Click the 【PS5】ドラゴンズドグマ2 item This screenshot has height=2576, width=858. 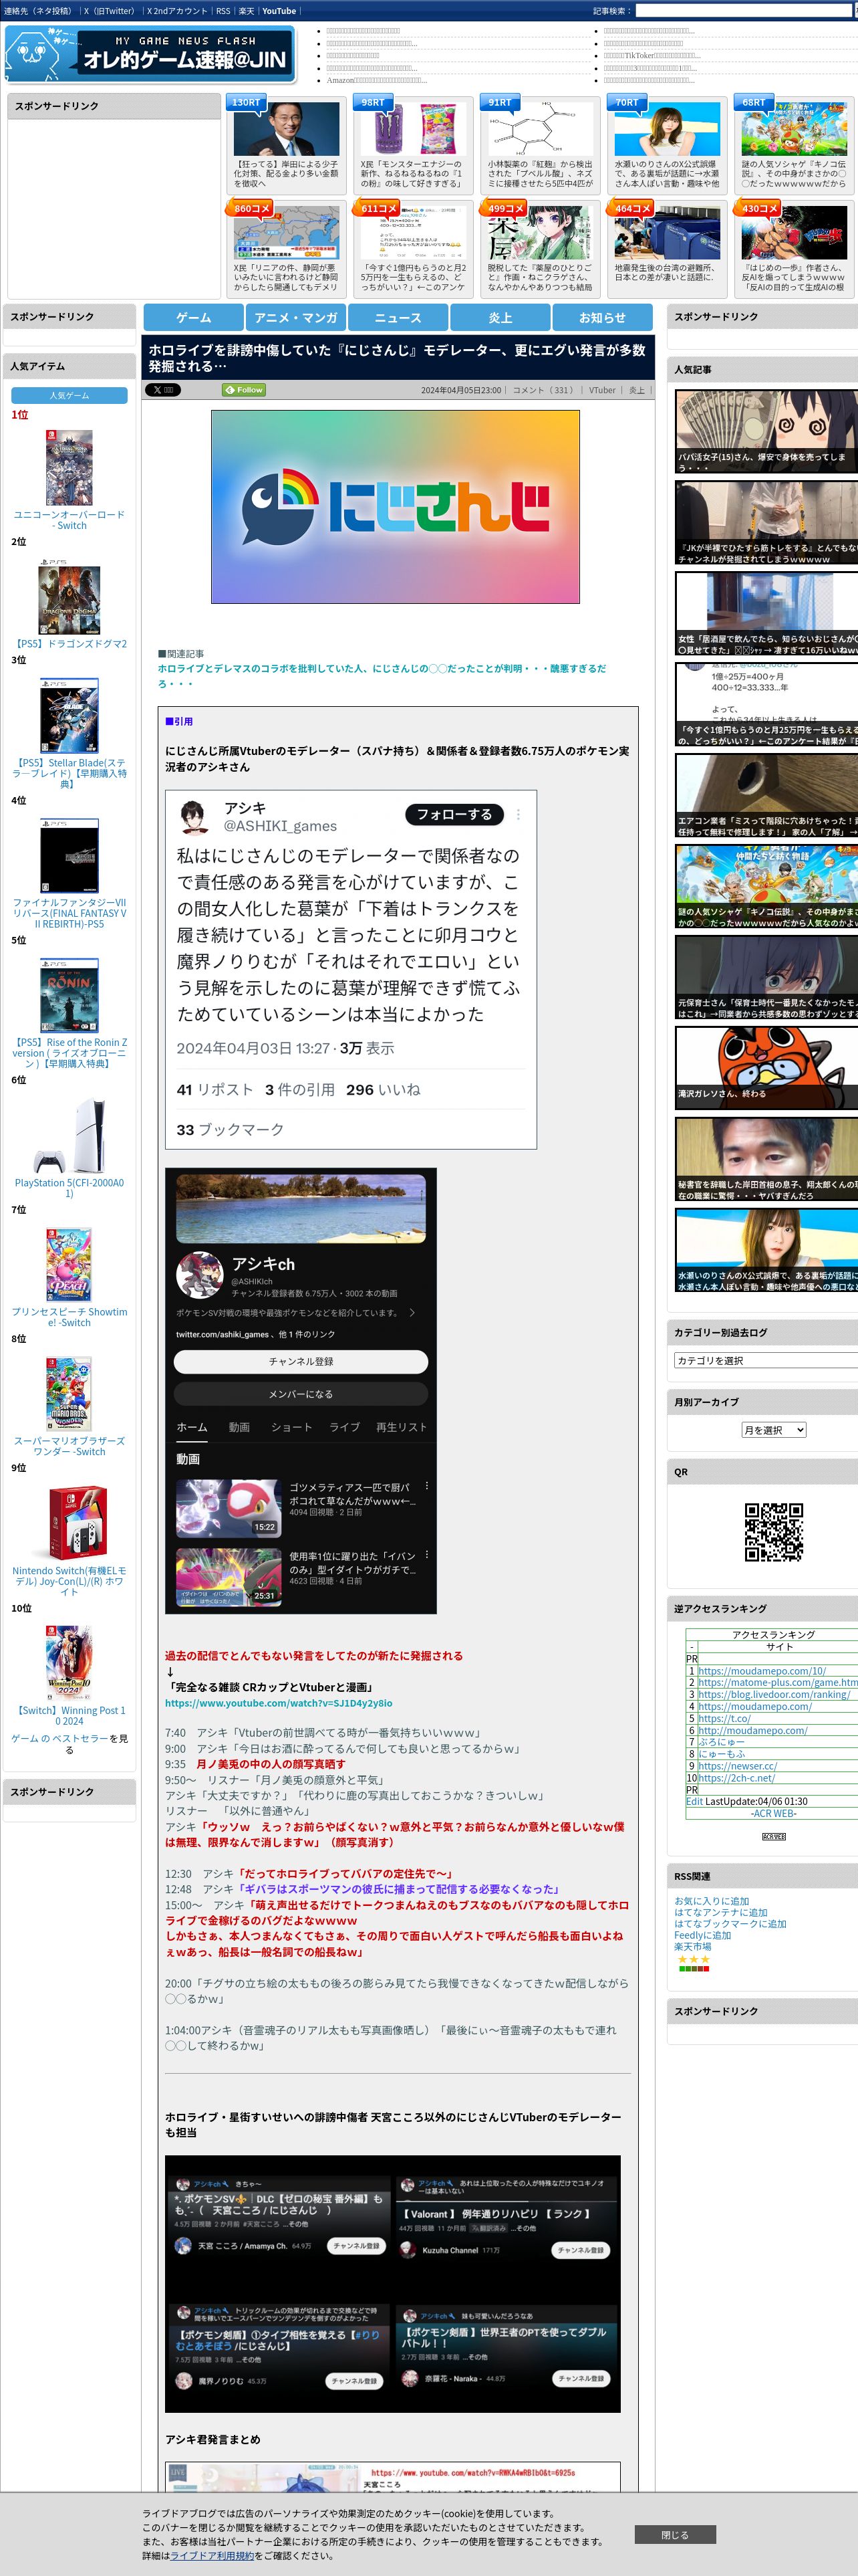click(x=69, y=643)
